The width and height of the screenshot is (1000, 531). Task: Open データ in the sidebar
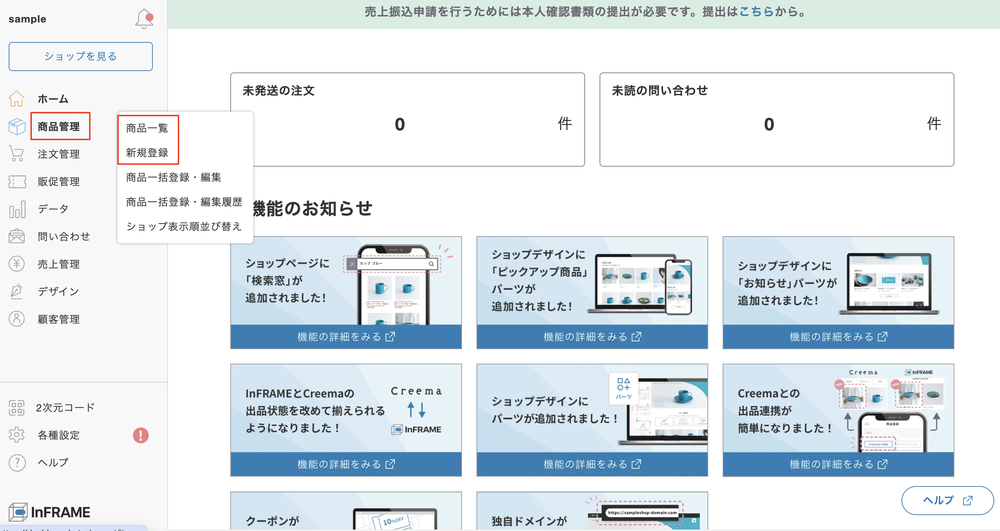(53, 209)
